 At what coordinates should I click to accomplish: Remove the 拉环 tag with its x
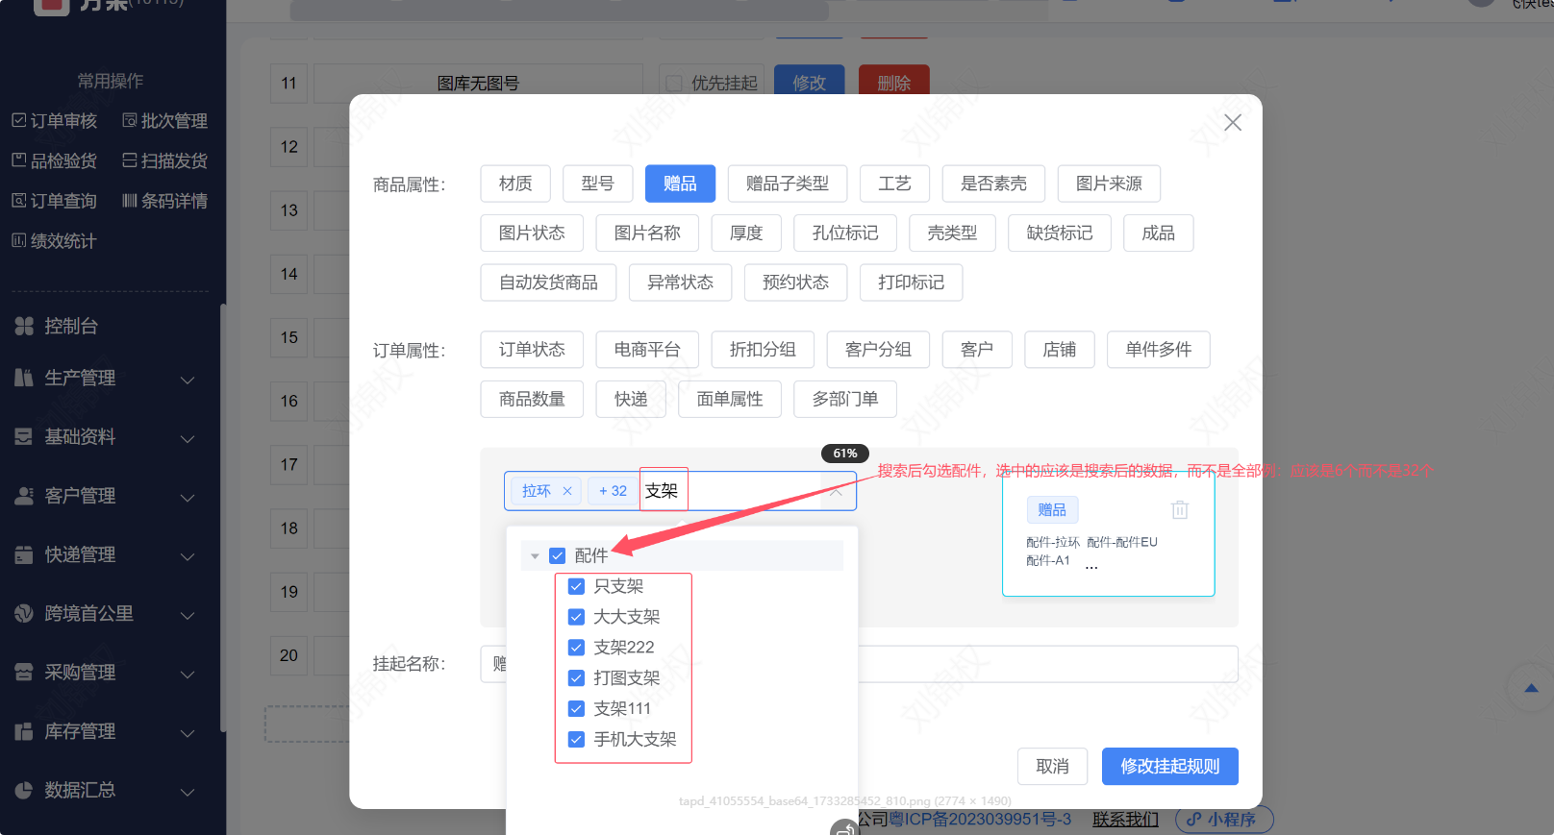(567, 491)
